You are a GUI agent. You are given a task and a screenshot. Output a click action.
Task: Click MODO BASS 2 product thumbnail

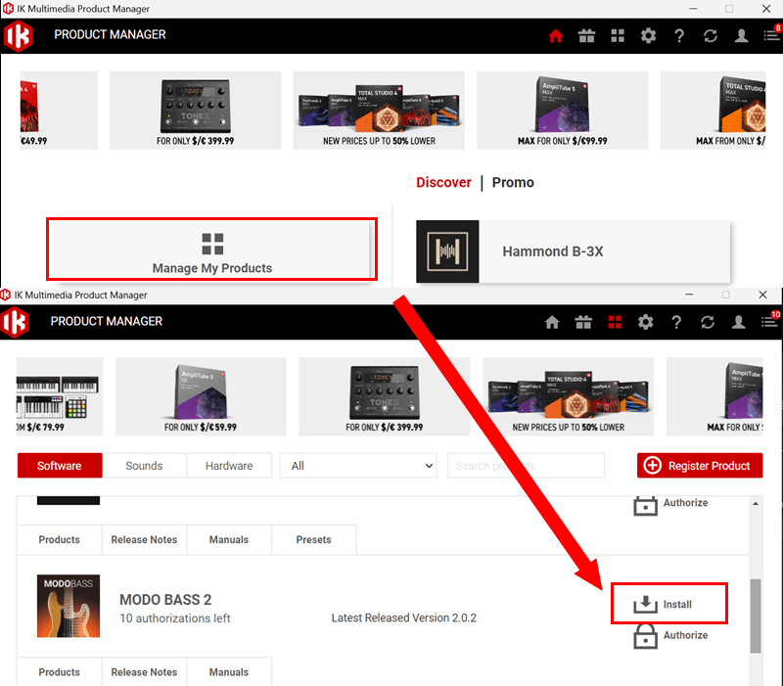[x=69, y=606]
